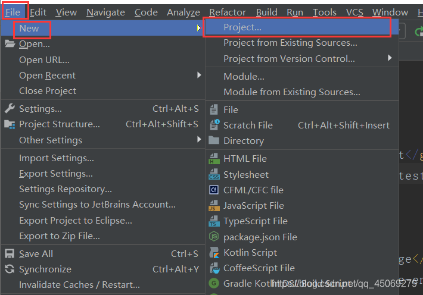Open the File menu
423x295 pixels.
[13, 12]
